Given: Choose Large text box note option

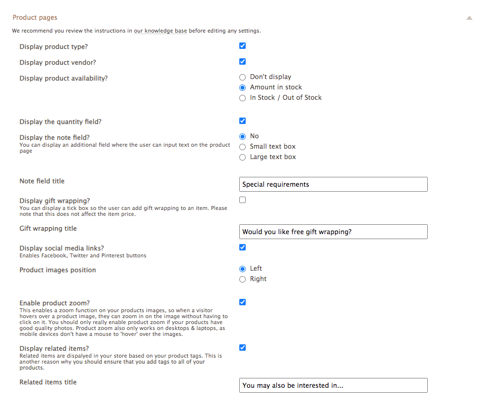Looking at the screenshot, I should pos(242,158).
